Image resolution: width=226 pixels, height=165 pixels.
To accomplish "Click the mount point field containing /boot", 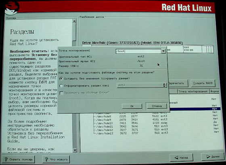I will coord(138,51).
